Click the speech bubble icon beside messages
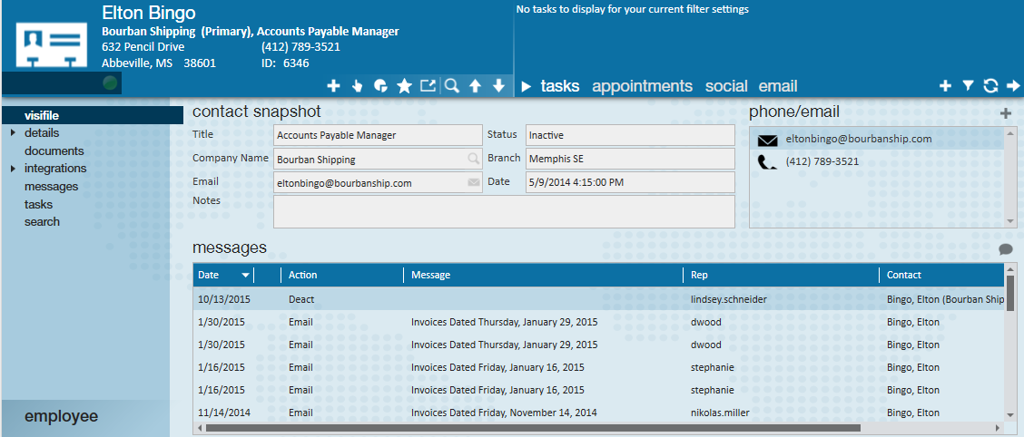This screenshot has height=437, width=1024. coord(1006,249)
